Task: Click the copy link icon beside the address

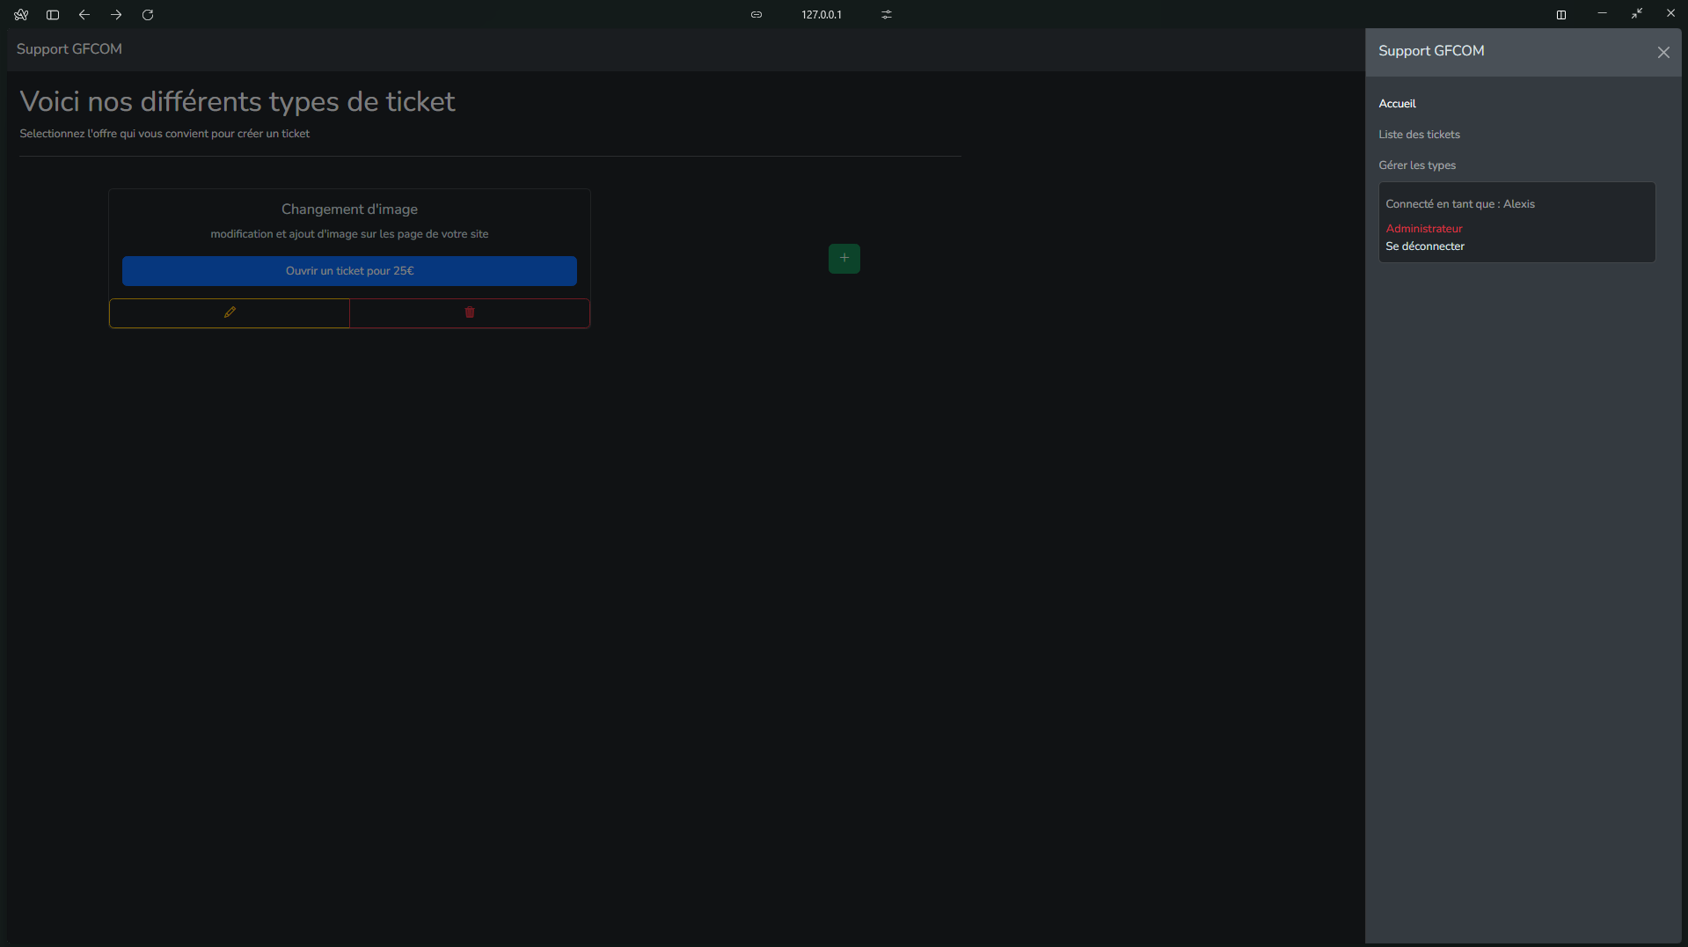Action: point(756,15)
